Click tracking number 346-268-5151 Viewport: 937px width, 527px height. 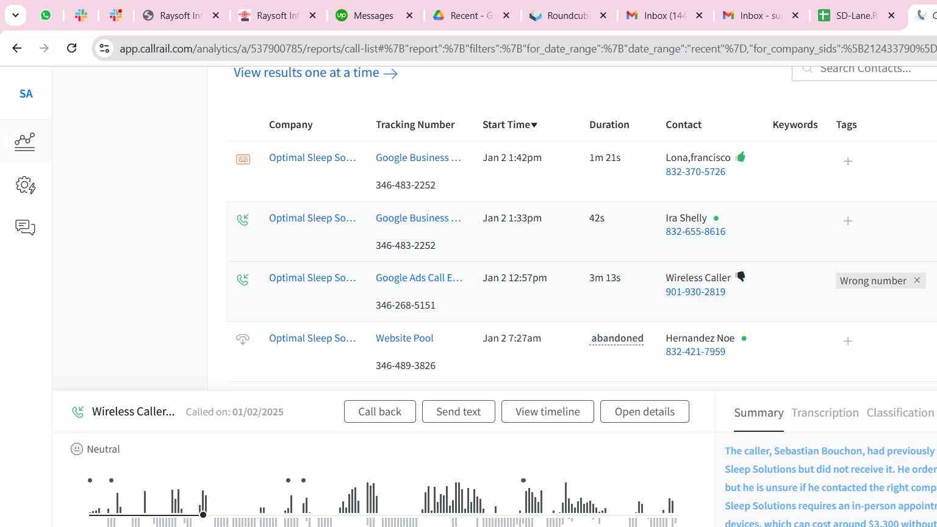point(406,306)
